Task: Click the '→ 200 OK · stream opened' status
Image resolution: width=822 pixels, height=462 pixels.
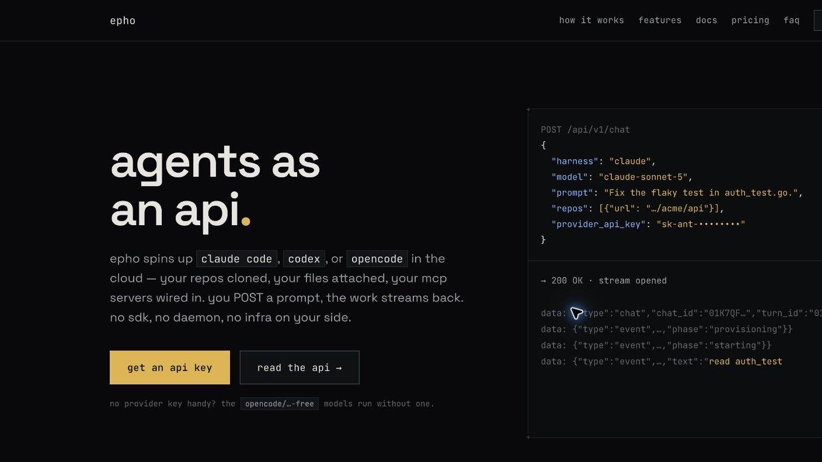Action: point(604,281)
